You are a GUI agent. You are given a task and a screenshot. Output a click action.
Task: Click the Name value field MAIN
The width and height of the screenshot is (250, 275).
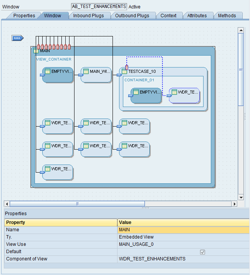pyautogui.click(x=183, y=230)
